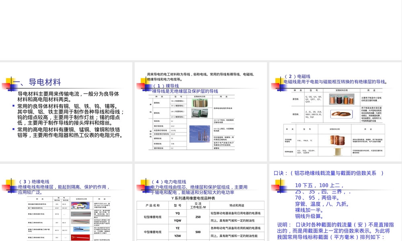Select the rhyme line 70、95，两倍半
The image size is (402, 241).
317,198
